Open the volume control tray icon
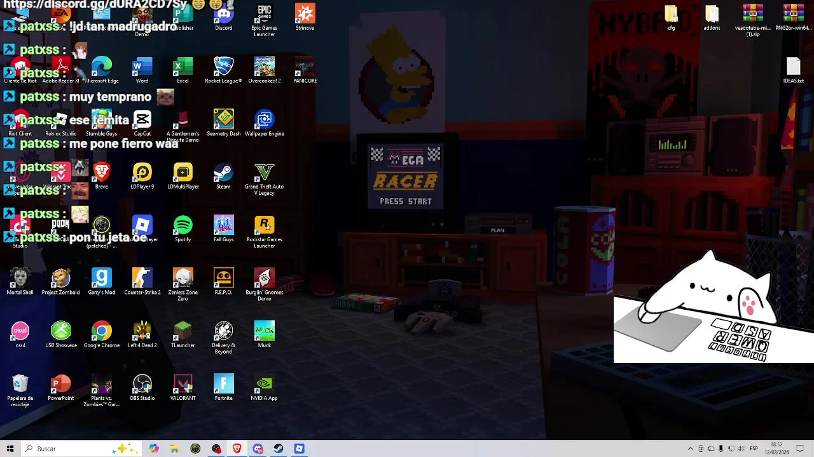This screenshot has width=814, height=457. pyautogui.click(x=742, y=449)
